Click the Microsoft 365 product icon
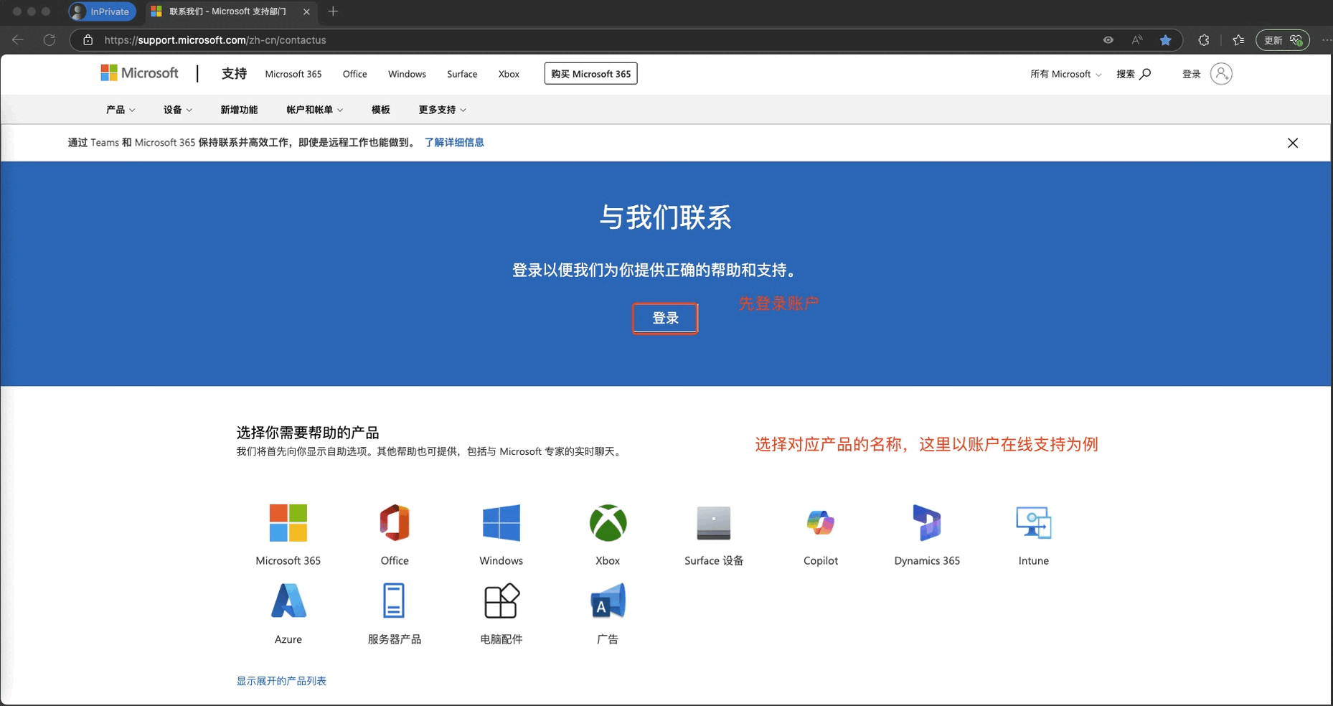 (x=288, y=522)
